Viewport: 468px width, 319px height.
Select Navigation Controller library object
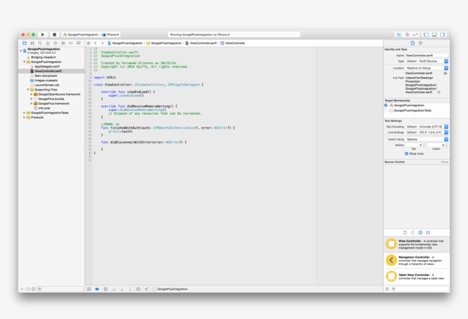[417, 260]
